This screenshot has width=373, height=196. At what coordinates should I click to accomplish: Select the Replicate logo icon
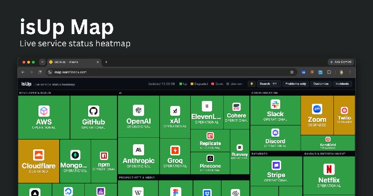(210, 136)
